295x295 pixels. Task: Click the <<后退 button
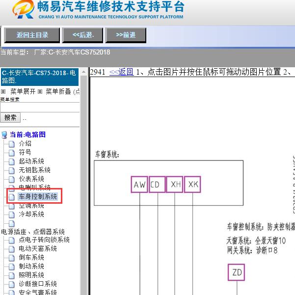pos(82,35)
